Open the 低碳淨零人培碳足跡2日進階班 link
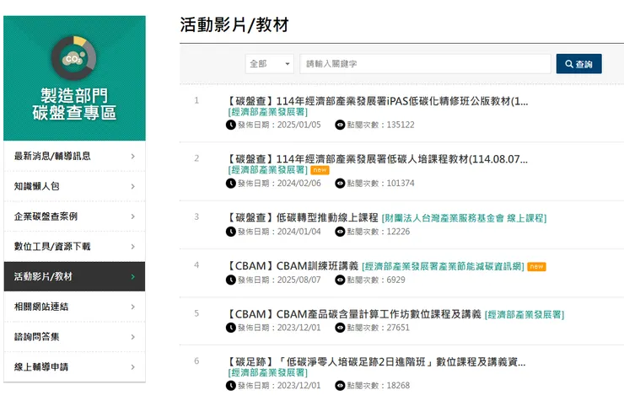The height and width of the screenshot is (395, 624). pyautogui.click(x=376, y=362)
